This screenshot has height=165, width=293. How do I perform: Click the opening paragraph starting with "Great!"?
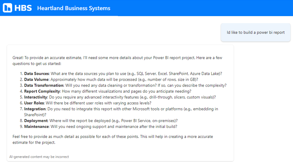(117, 60)
